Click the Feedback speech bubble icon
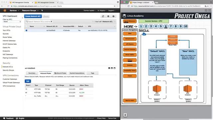213x120 pixels. pos(4,118)
